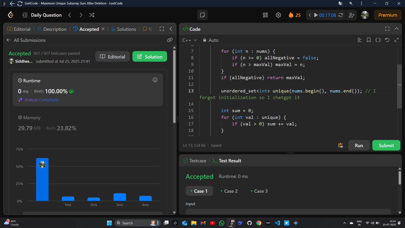Click Analyze Complexity link
The height and width of the screenshot is (228, 405).
click(38, 100)
